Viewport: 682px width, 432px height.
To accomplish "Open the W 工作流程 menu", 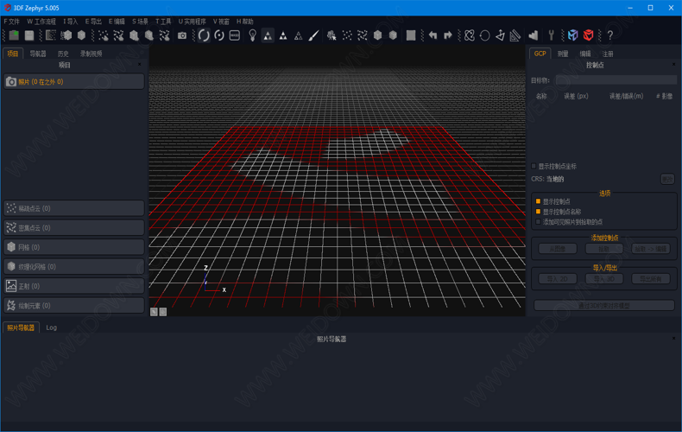I will [x=41, y=22].
